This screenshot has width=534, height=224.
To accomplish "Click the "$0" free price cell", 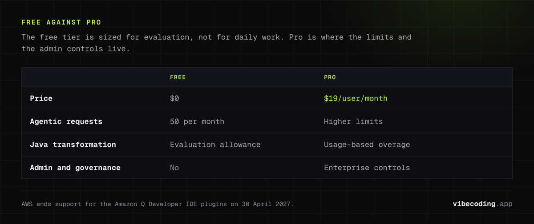I will click(x=174, y=98).
